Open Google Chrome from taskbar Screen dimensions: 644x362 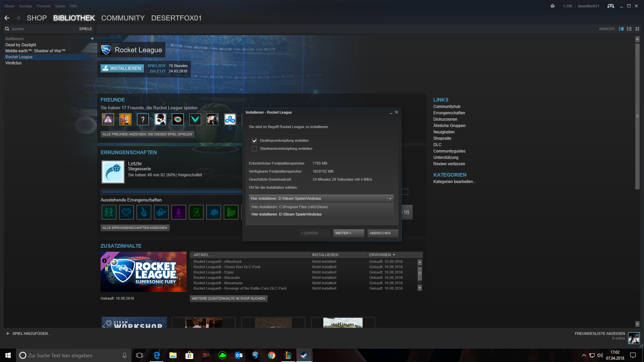[x=272, y=355]
